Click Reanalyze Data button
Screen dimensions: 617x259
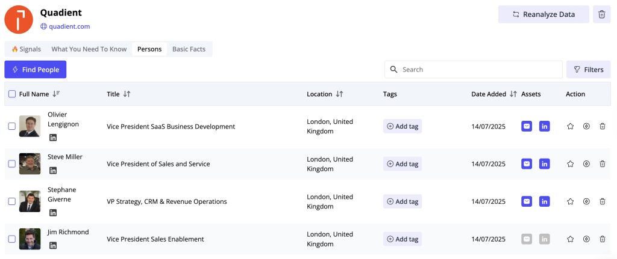coord(544,14)
